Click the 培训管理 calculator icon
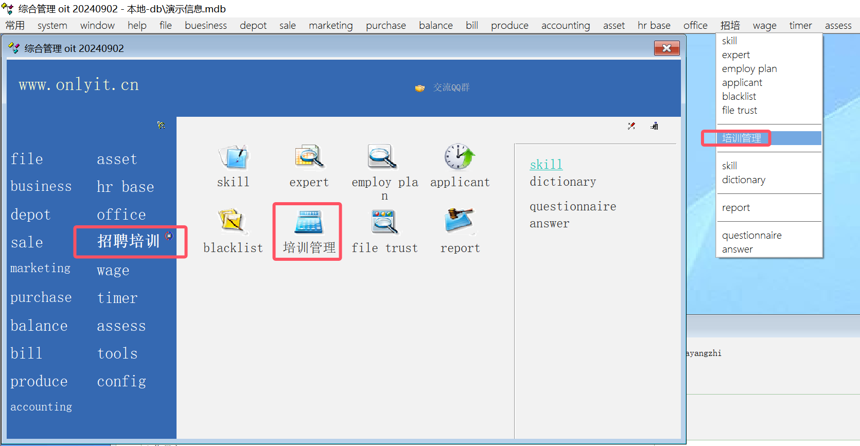This screenshot has width=860, height=446. click(308, 222)
